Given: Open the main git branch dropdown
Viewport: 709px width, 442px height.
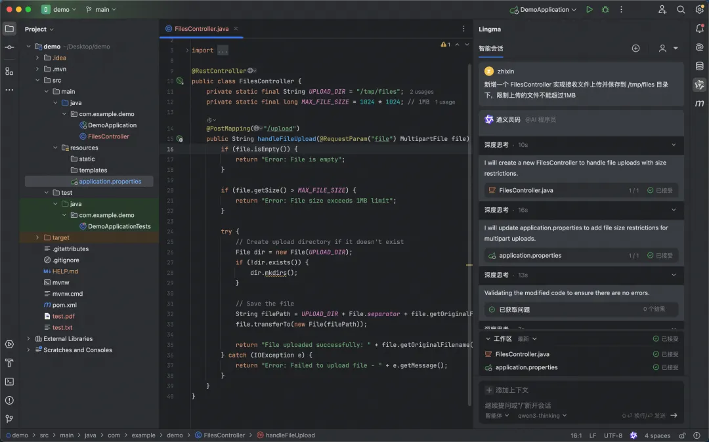Looking at the screenshot, I should pyautogui.click(x=101, y=9).
